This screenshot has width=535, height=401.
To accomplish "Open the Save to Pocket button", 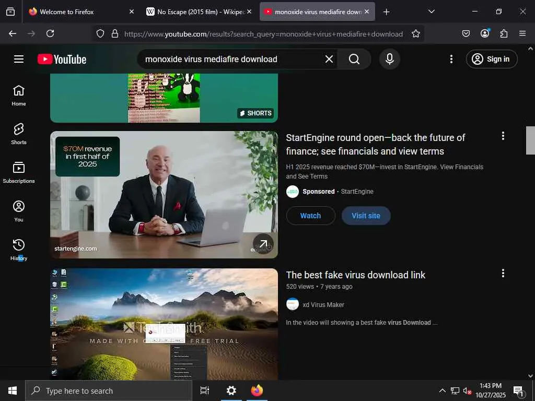I will (x=466, y=33).
